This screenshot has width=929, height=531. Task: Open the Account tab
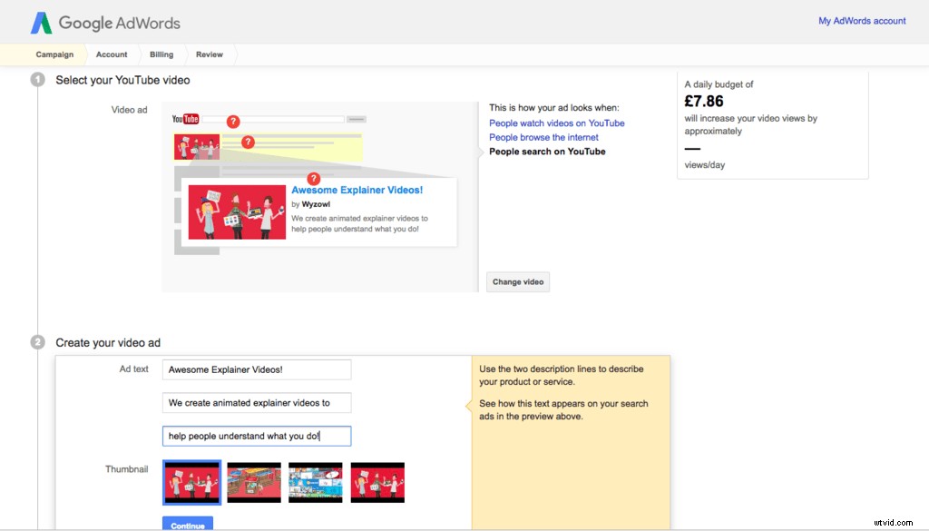112,54
